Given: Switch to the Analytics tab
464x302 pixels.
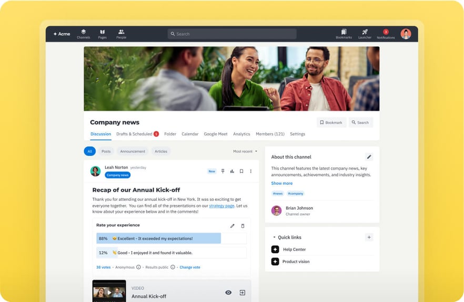Looking at the screenshot, I should 241,134.
